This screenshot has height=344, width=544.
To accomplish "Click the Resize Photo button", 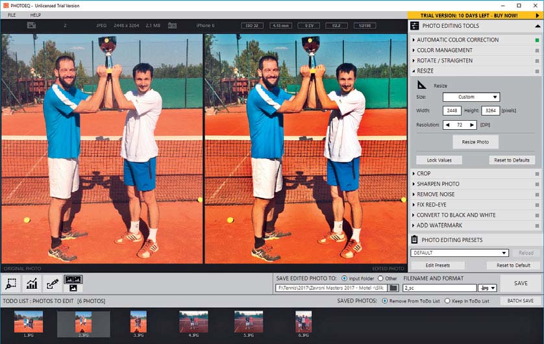I will coord(475,142).
